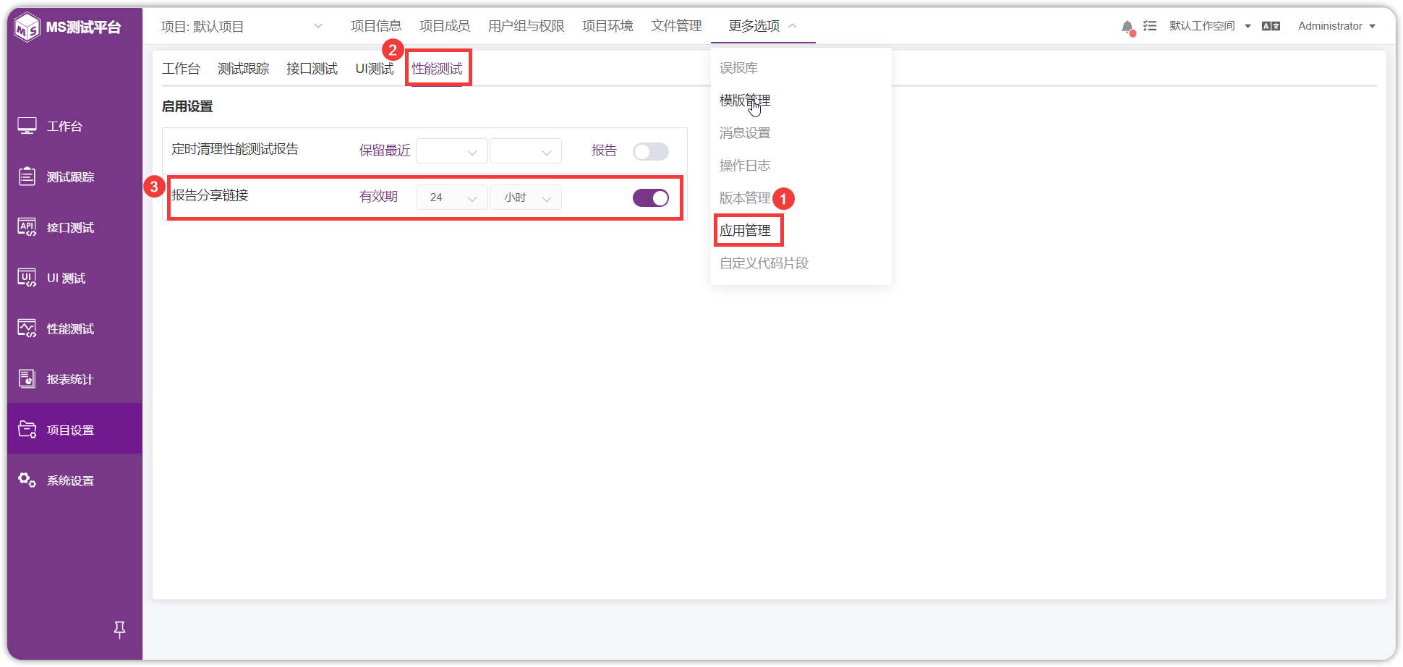Image resolution: width=1403 pixels, height=667 pixels.
Task: Select 项目设置 in the sidebar
Action: point(74,430)
